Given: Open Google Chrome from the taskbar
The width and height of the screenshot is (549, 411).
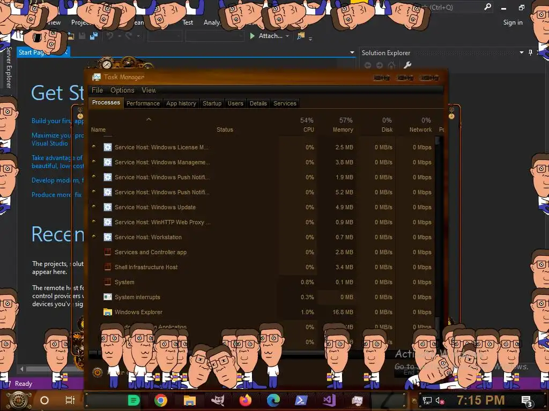Looking at the screenshot, I should pyautogui.click(x=161, y=400).
